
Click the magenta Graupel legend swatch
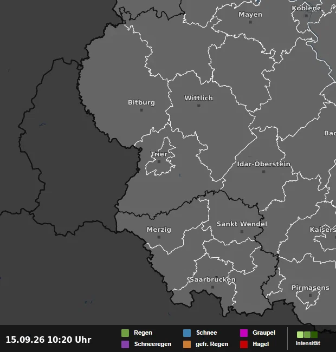(x=244, y=333)
